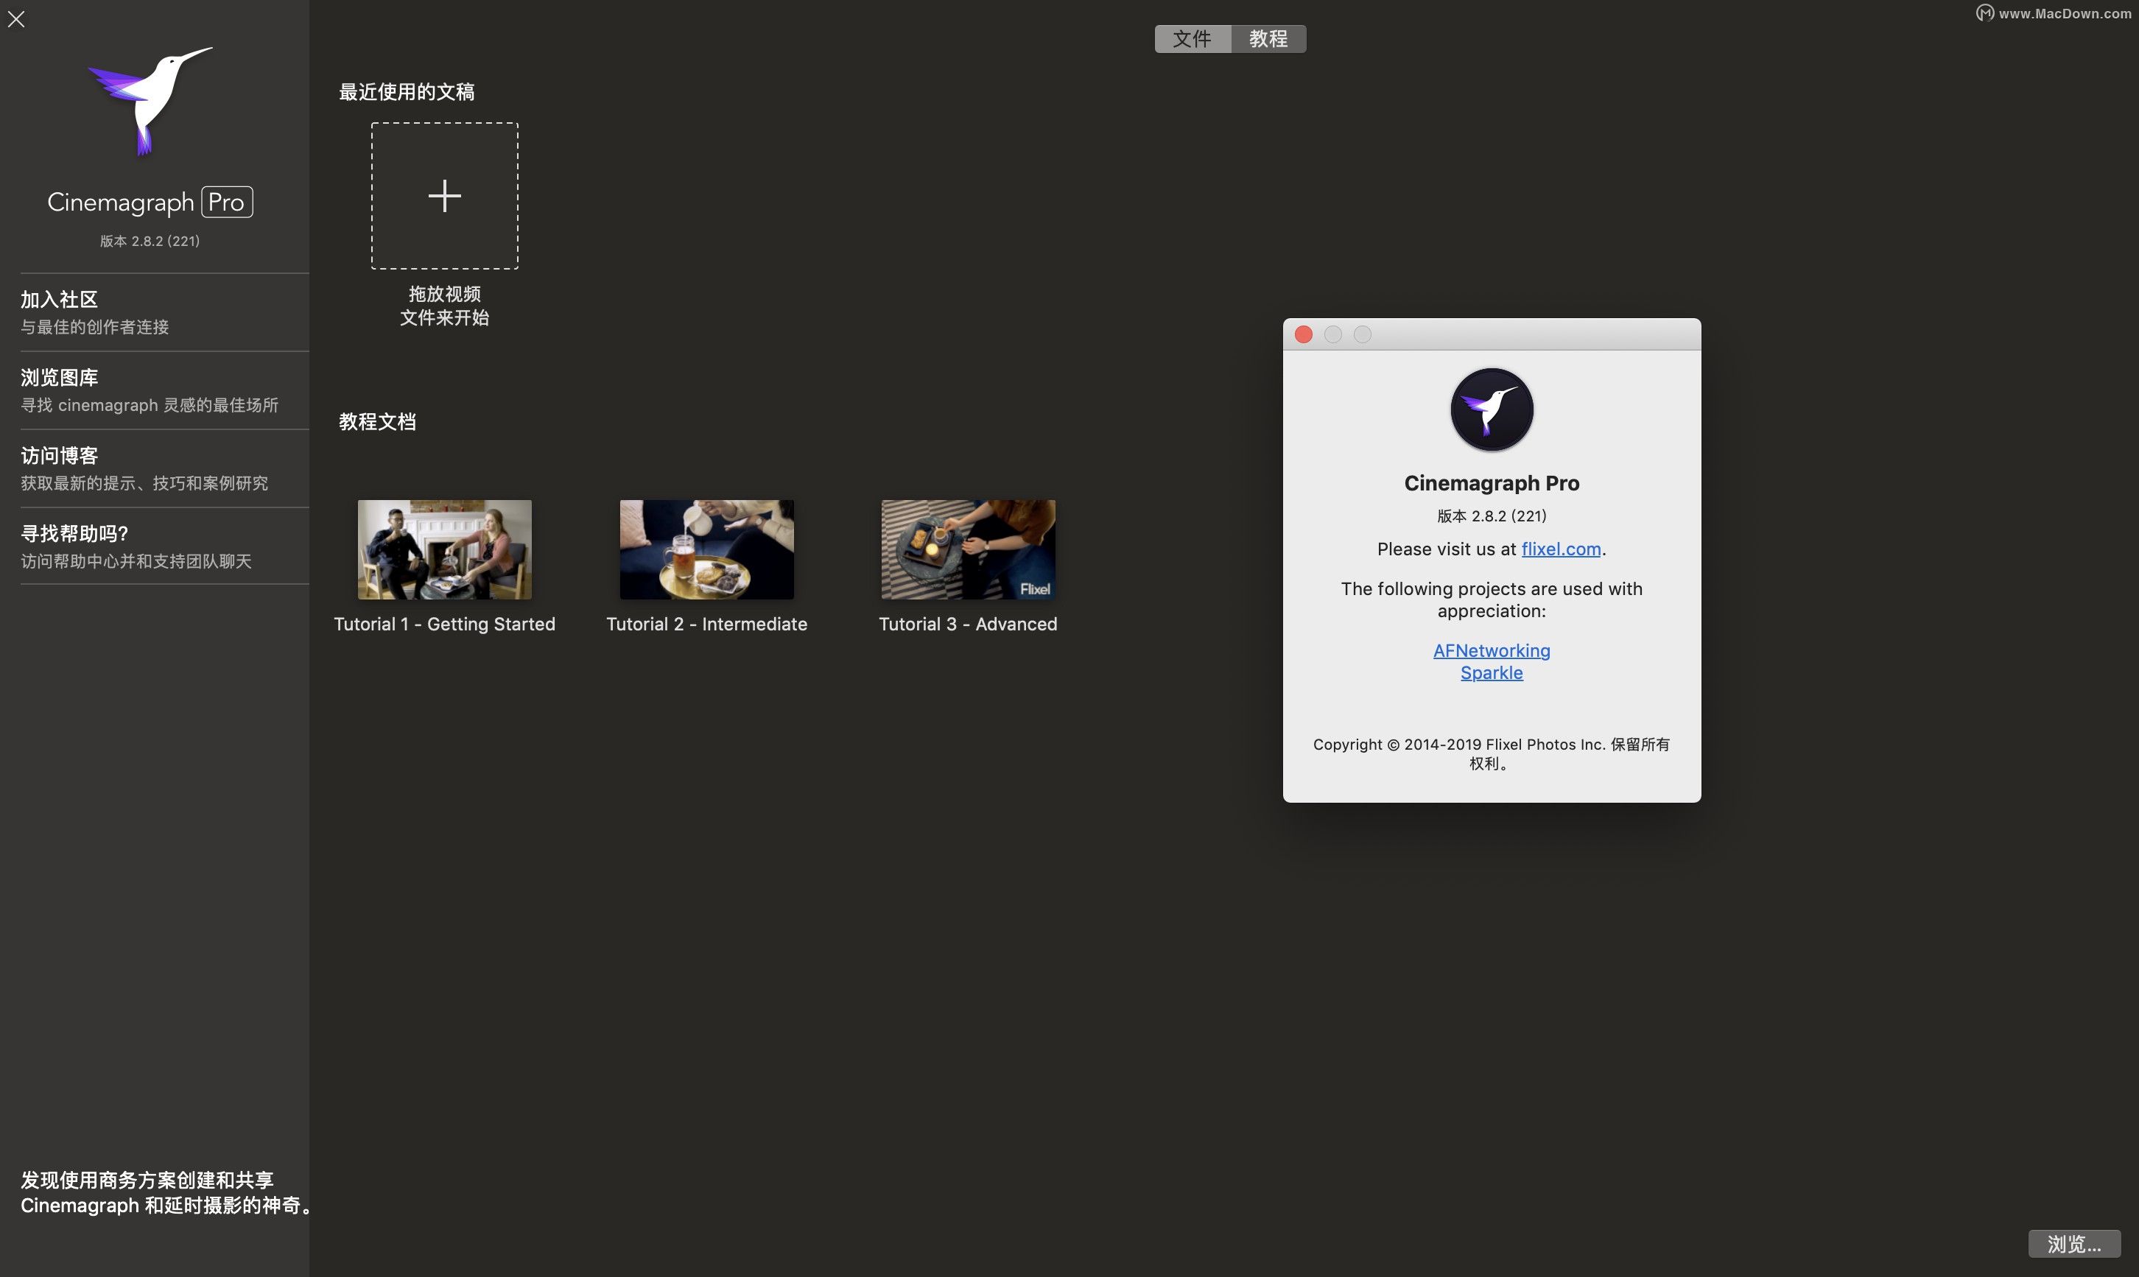Click subtitle 访问帮助中心并和支持团队聊天
Image resolution: width=2139 pixels, height=1277 pixels.
(136, 562)
